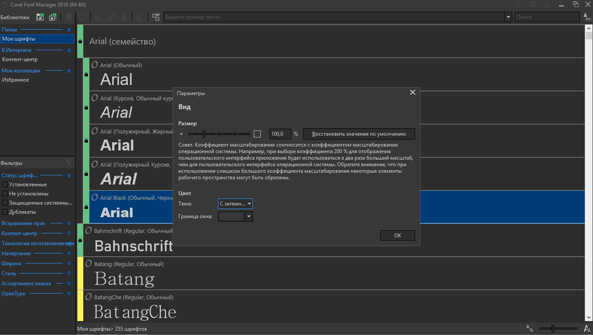The image size is (593, 335).
Task: Open the sample text dropdown arrow
Action: pos(508,17)
